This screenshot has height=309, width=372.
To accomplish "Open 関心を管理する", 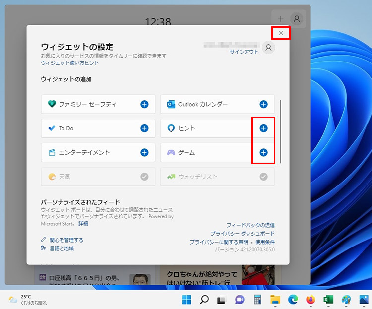I will [x=66, y=240].
